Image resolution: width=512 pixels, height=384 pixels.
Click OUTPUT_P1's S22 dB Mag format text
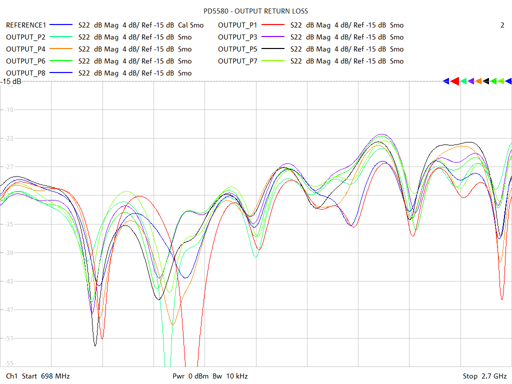(x=347, y=25)
